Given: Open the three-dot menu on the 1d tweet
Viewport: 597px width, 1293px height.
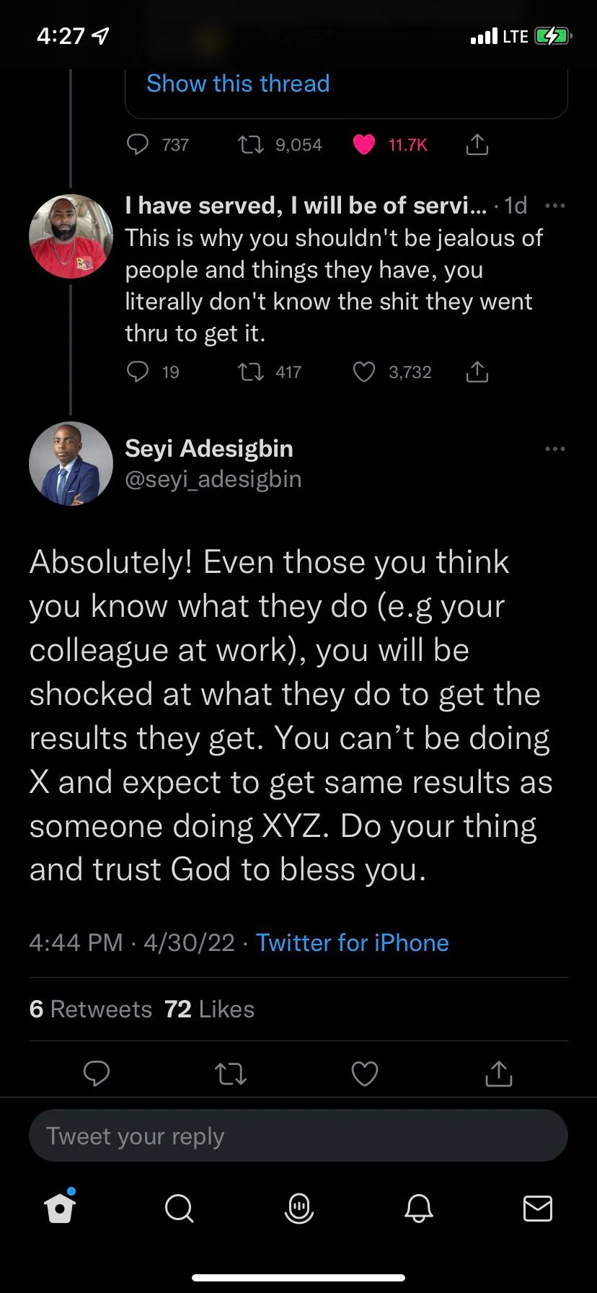Looking at the screenshot, I should [555, 206].
